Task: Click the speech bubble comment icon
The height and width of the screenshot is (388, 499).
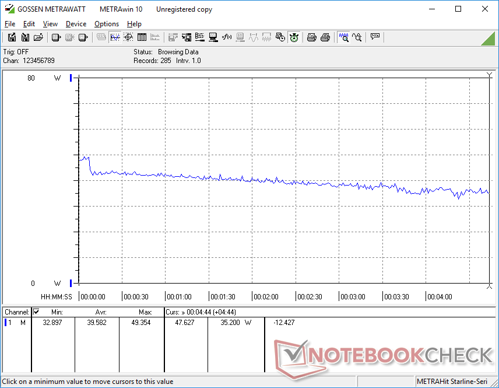Action: click(375, 37)
